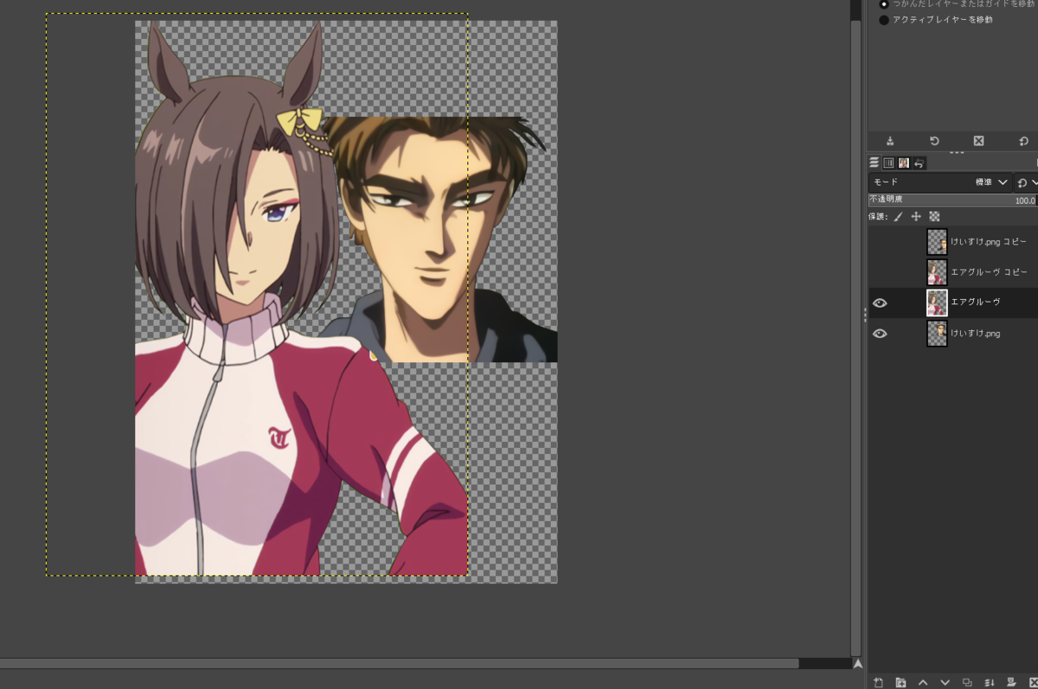Image resolution: width=1038 pixels, height=689 pixels.
Task: Switch to the Channels dock tab
Action: (x=888, y=163)
